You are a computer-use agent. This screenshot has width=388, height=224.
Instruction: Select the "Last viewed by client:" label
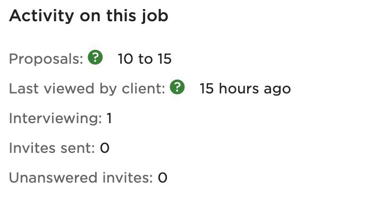click(x=87, y=88)
